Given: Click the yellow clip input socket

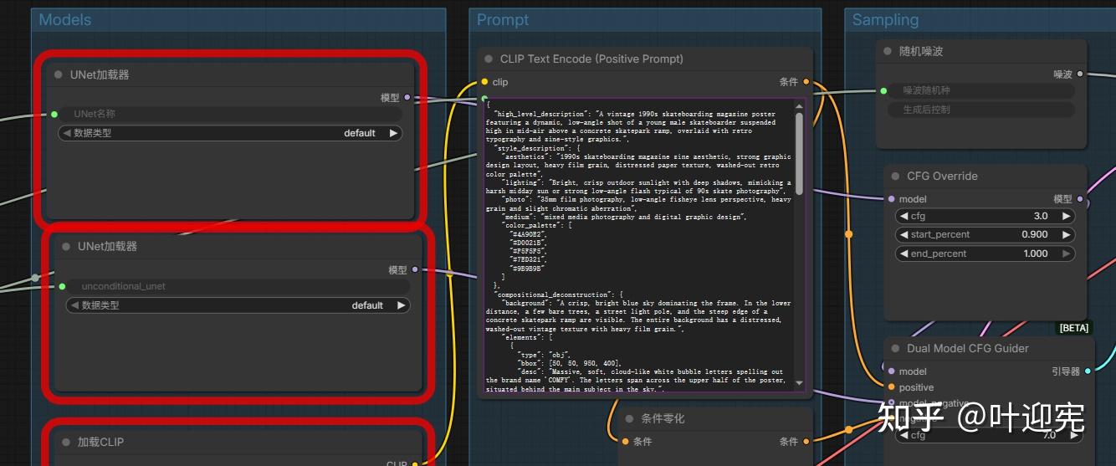Looking at the screenshot, I should tap(484, 82).
